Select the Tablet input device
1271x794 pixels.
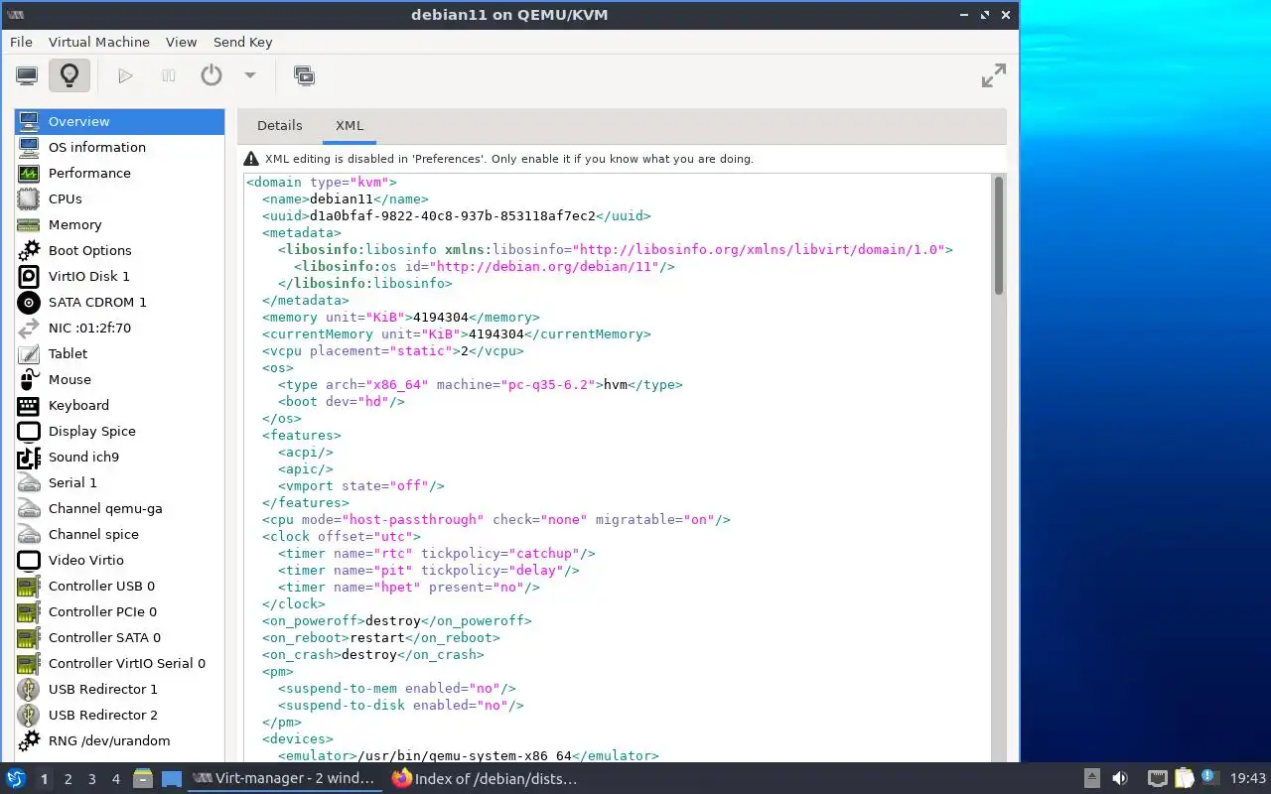point(119,353)
